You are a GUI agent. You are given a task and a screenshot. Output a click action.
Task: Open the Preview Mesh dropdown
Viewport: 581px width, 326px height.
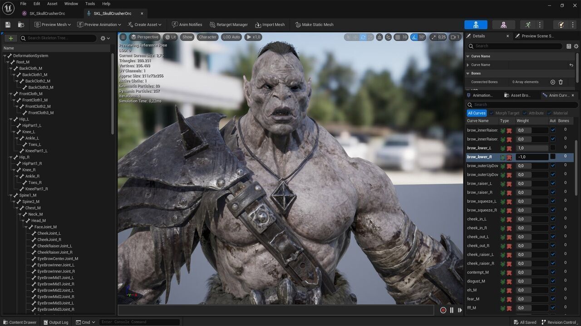click(x=53, y=24)
